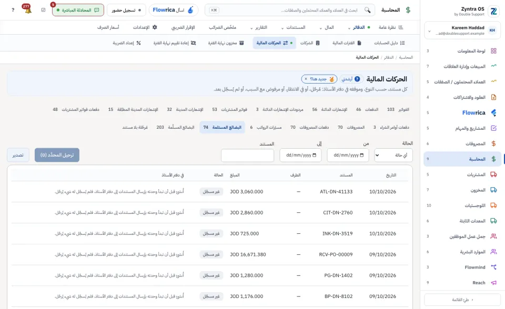This screenshot has width=505, height=309.
Task: Switch to الفترات المالية sub-tab
Action: coord(347,43)
